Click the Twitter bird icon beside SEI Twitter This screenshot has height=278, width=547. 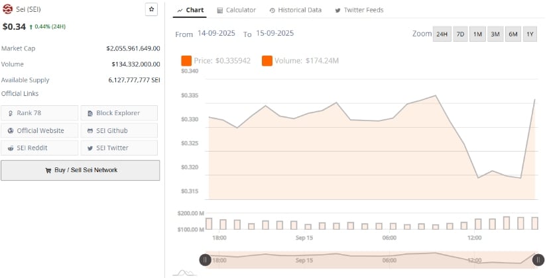tap(90, 148)
